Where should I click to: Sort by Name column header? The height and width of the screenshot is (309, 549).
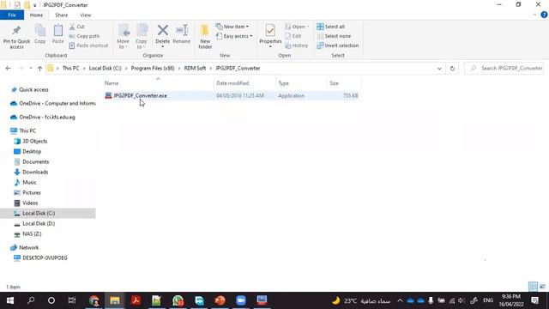pyautogui.click(x=112, y=83)
